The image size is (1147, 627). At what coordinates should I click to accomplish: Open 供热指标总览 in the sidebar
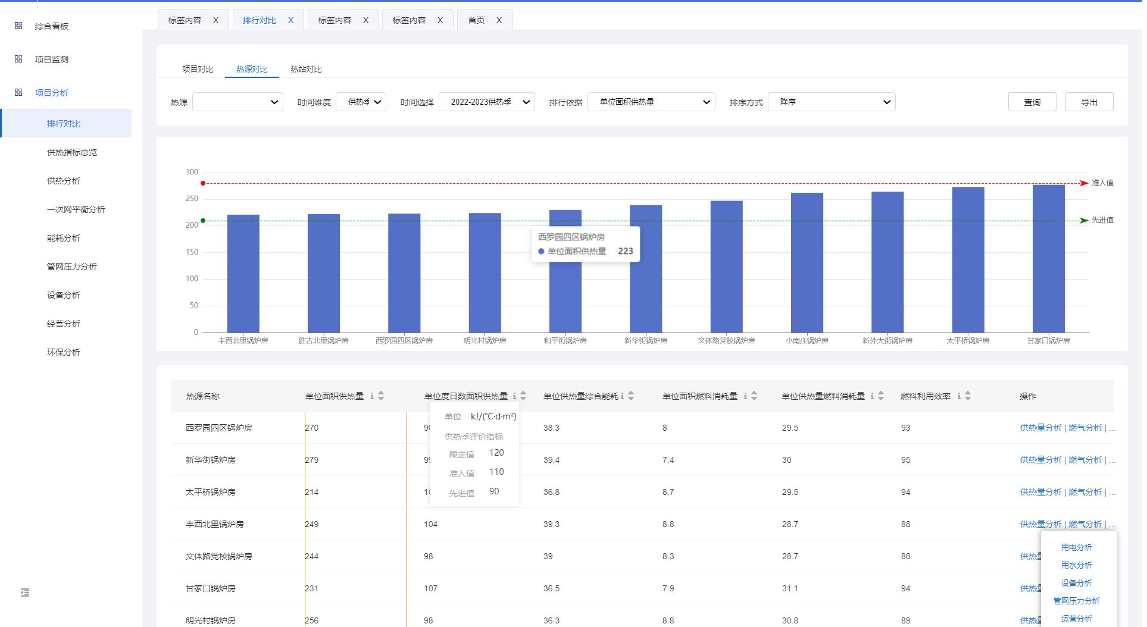coord(72,152)
